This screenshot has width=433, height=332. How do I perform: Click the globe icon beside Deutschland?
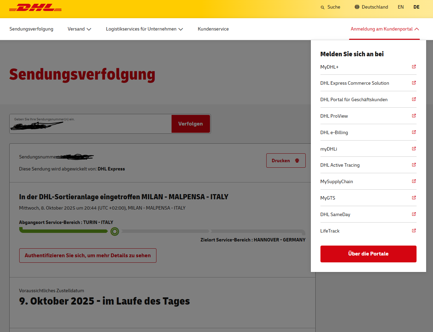click(x=357, y=7)
